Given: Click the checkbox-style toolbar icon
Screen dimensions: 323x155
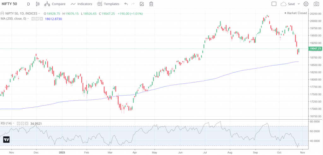Looking at the screenshot, I should (142, 4).
